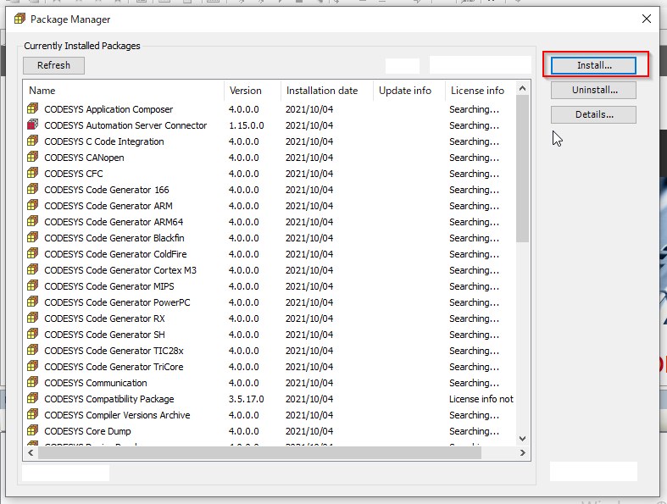This screenshot has height=504, width=667.
Task: Click the CODESYS Core Dump package icon
Action: (33, 430)
